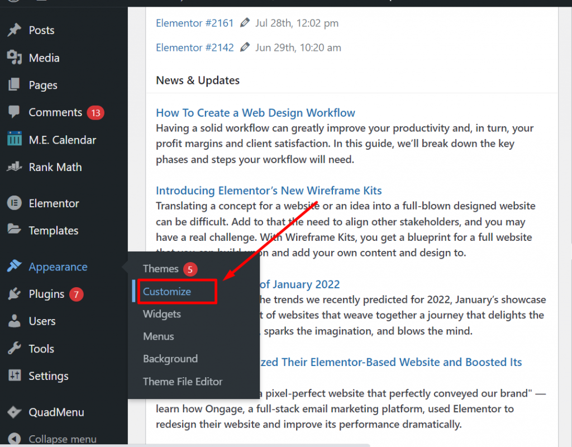Open "How To Create a Web Design Workflow" article
The width and height of the screenshot is (572, 447).
(255, 113)
